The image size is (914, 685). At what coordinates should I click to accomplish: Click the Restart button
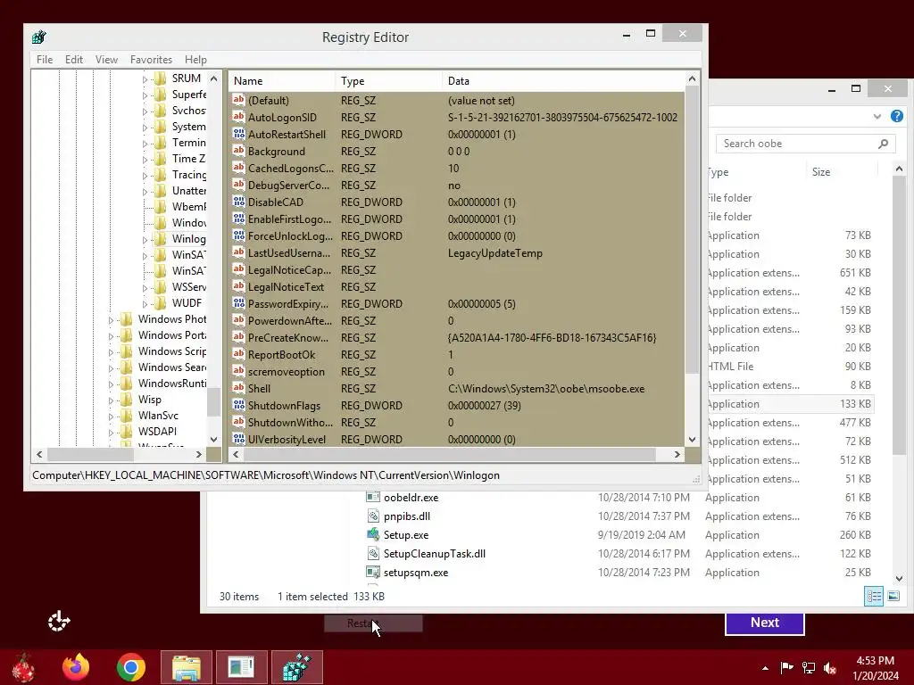373,623
